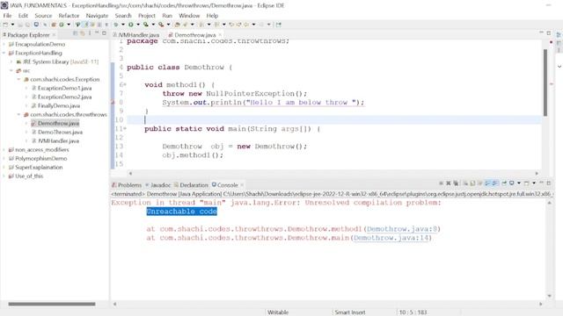Viewport: 563px width, 316px height.
Task: Open Display Selected Console dropdown arrow
Action: (519, 183)
